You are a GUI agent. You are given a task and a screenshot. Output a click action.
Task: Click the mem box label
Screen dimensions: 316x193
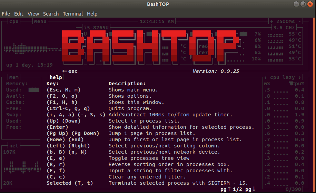(14, 77)
